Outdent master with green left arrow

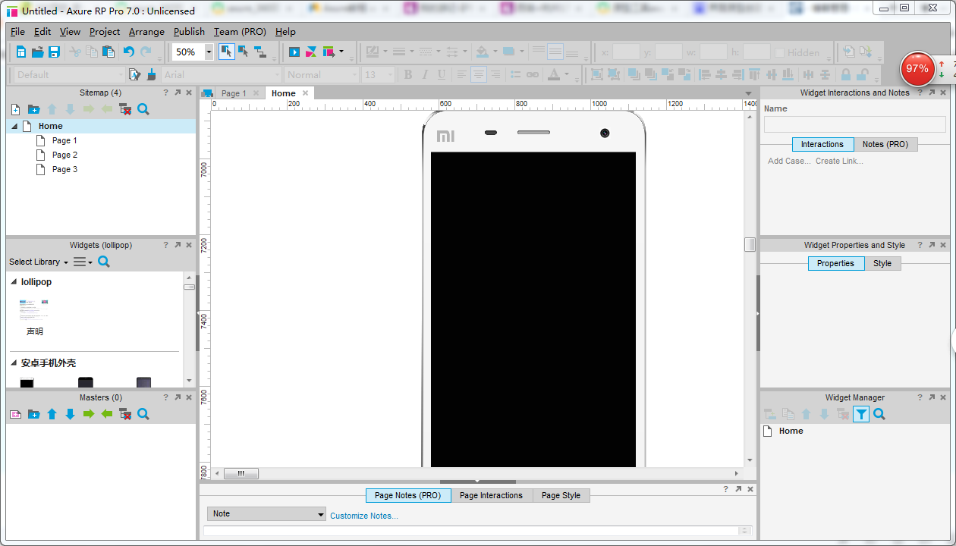pyautogui.click(x=107, y=414)
